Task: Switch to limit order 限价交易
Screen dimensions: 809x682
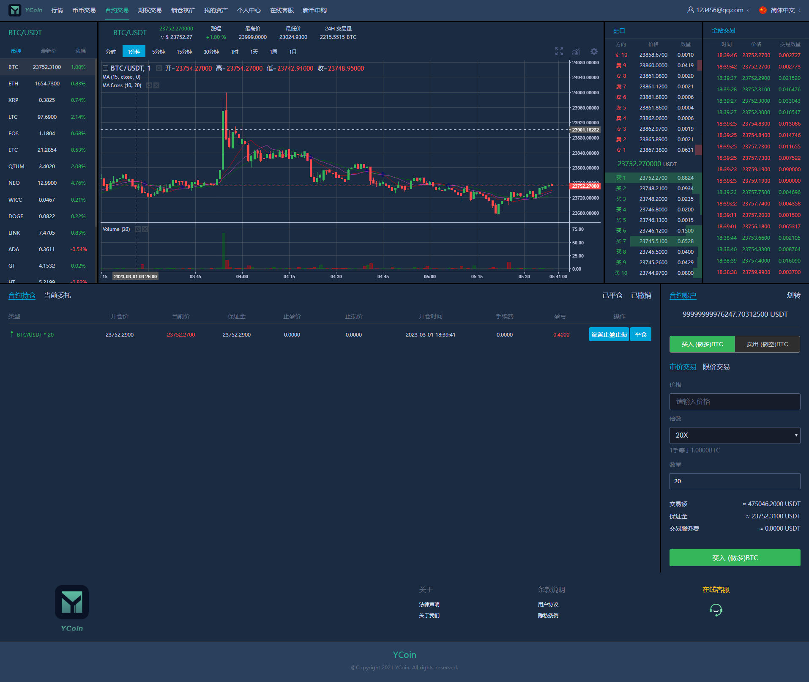Action: click(x=716, y=367)
